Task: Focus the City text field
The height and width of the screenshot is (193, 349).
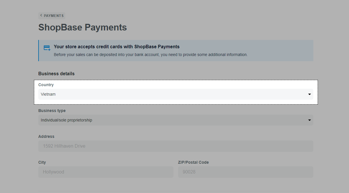Action: pos(106,172)
